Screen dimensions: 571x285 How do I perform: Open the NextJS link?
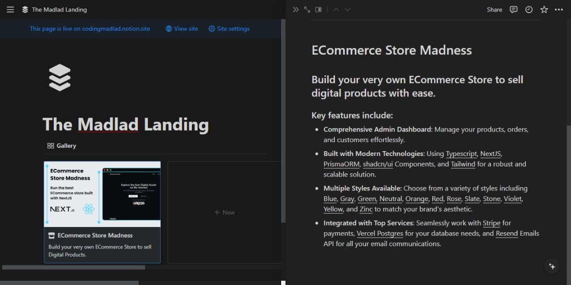[491, 154]
